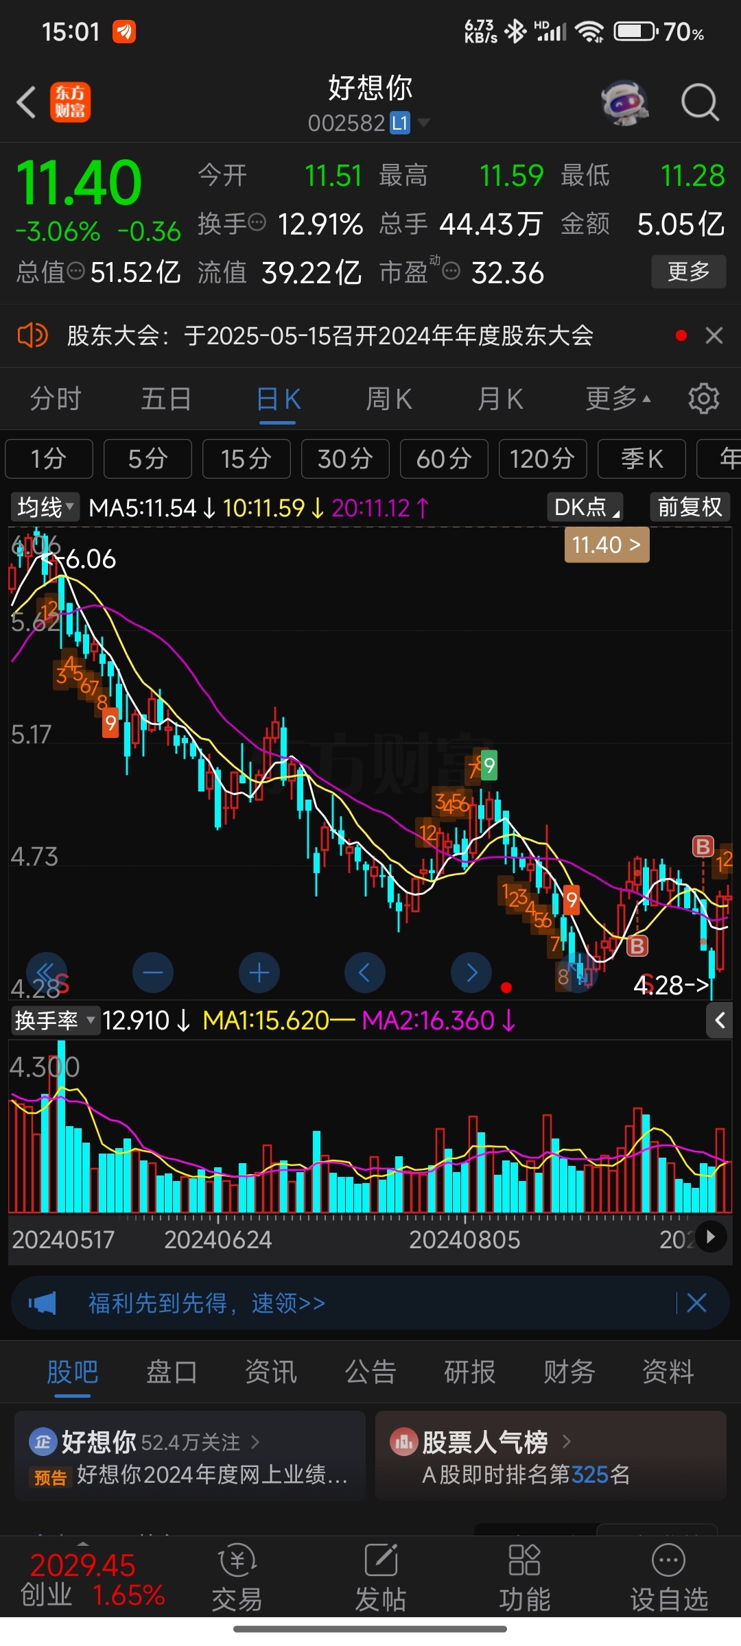
Task: Switch to 月K tab
Action: (501, 398)
